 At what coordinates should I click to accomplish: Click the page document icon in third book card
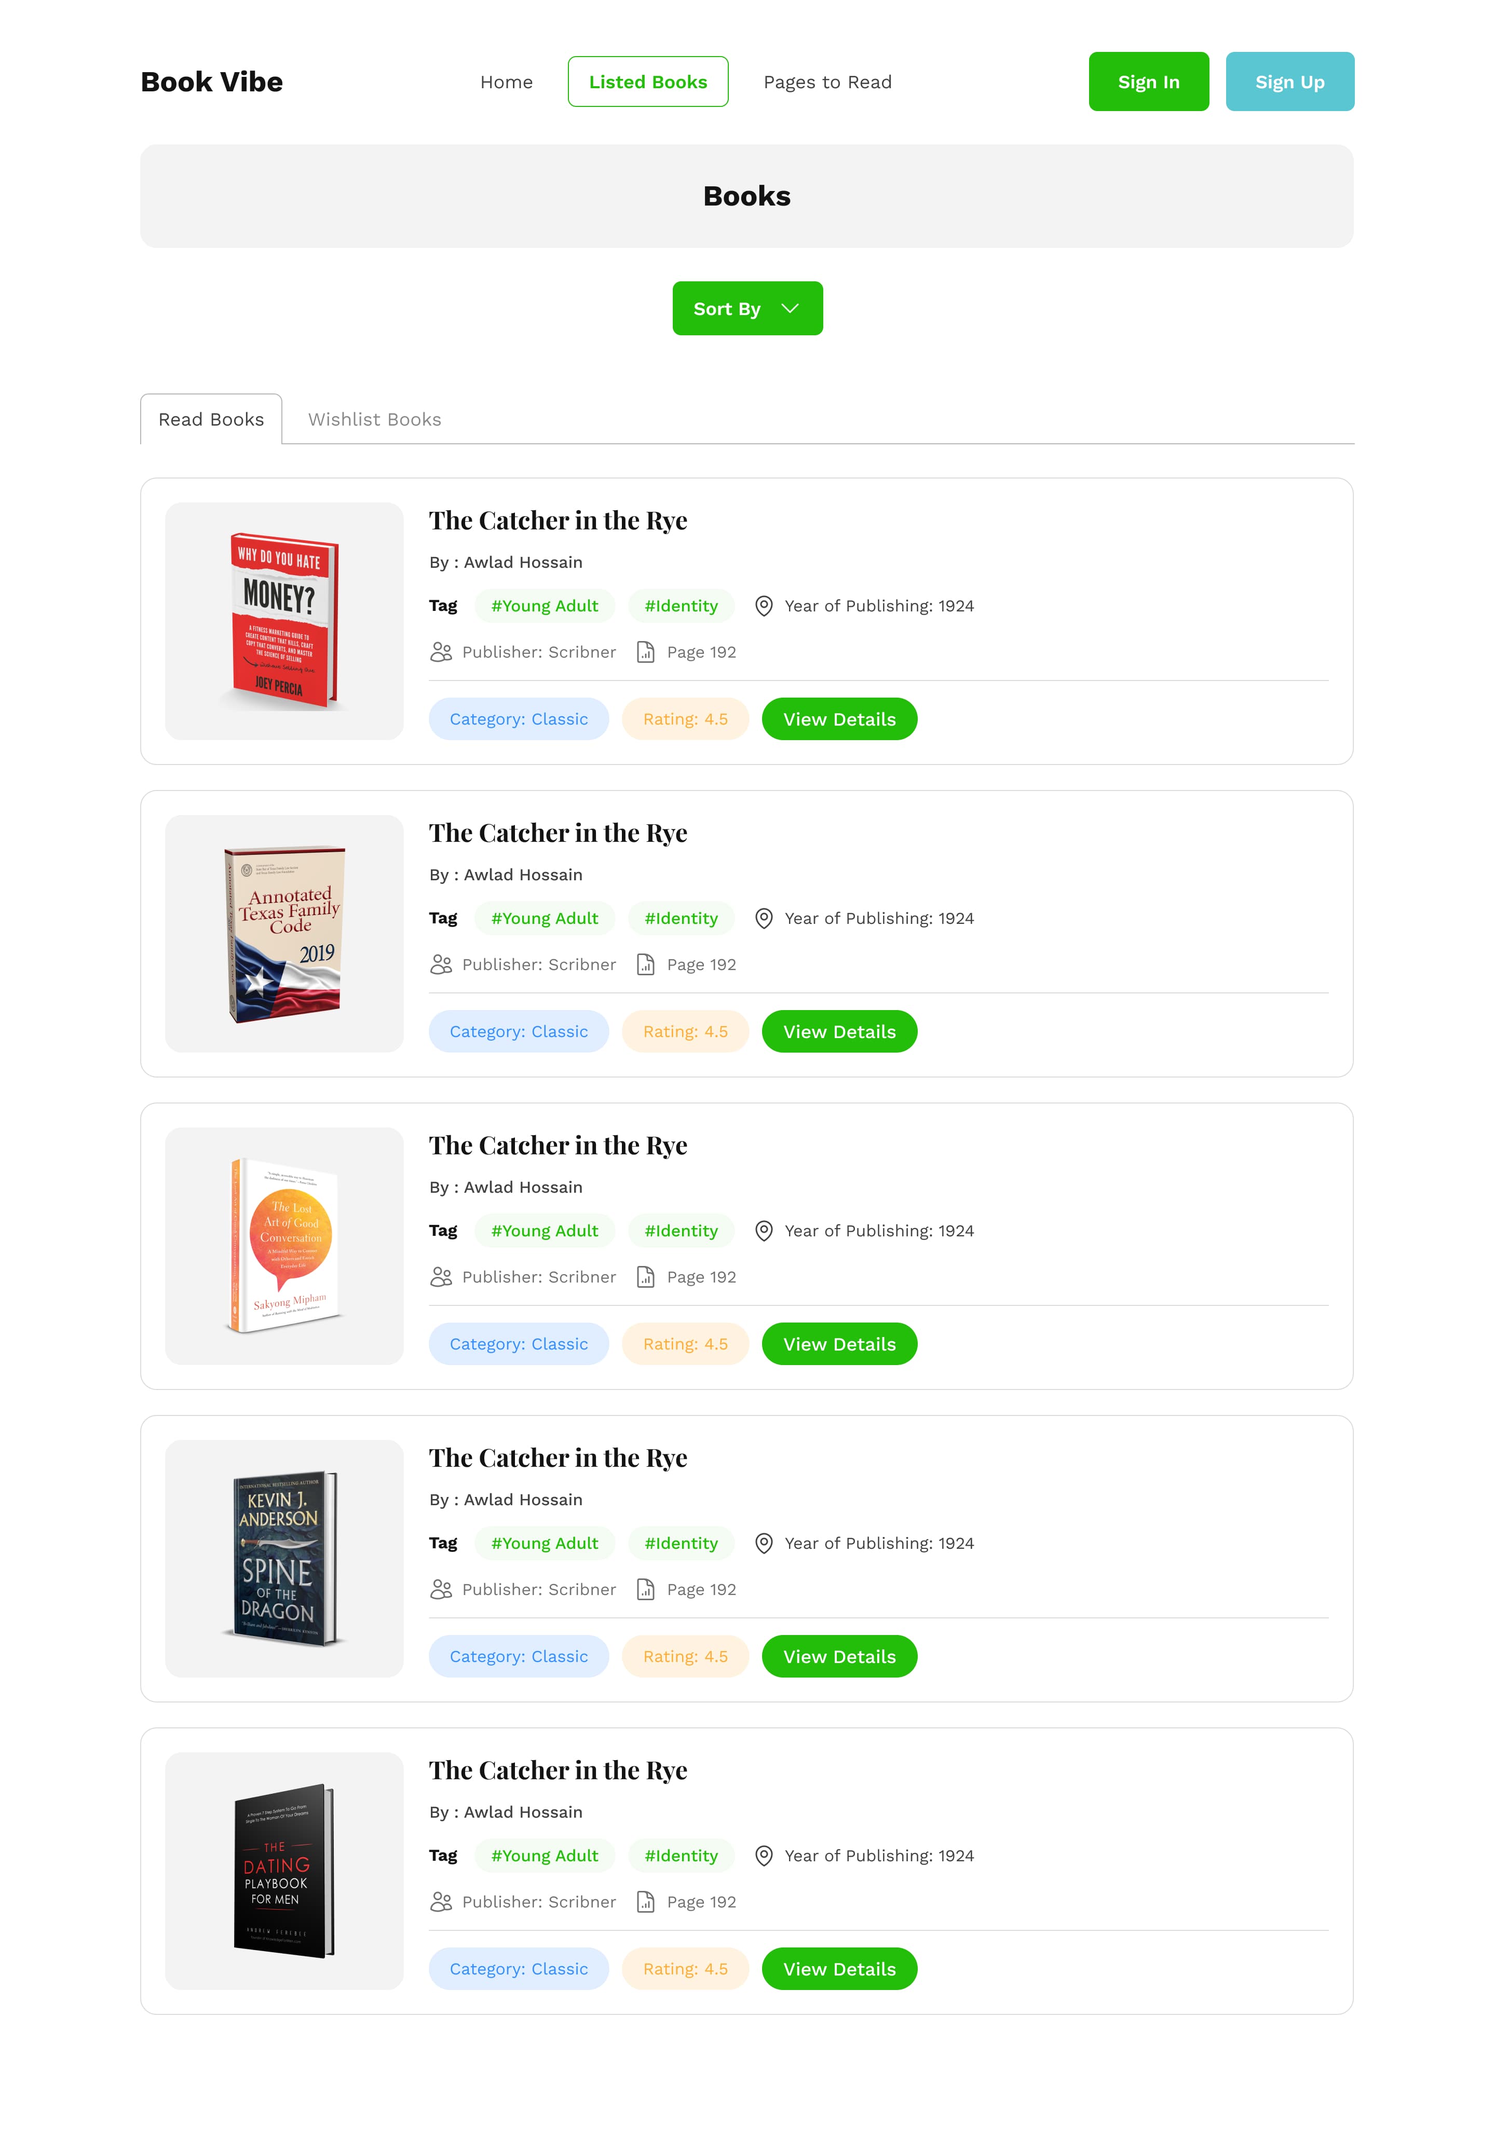tap(645, 1276)
